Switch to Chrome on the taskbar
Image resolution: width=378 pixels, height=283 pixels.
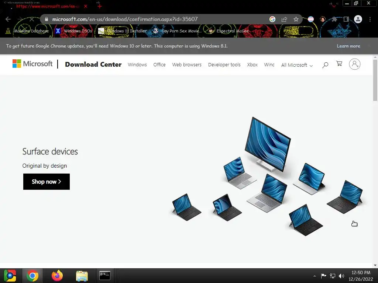[x=32, y=276]
